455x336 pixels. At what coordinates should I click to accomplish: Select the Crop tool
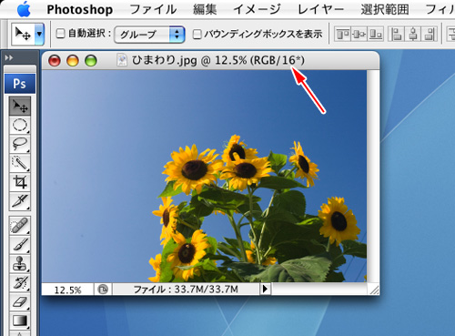point(20,182)
